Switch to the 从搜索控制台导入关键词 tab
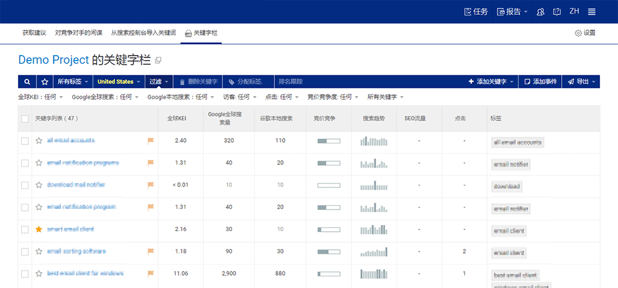Screen dimensions: 618x288 pyautogui.click(x=143, y=33)
